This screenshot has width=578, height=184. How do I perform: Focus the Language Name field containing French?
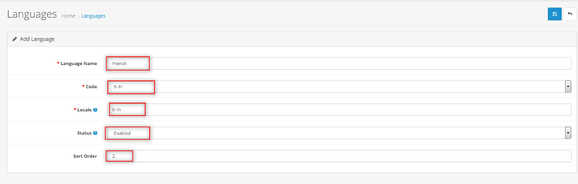(x=339, y=63)
